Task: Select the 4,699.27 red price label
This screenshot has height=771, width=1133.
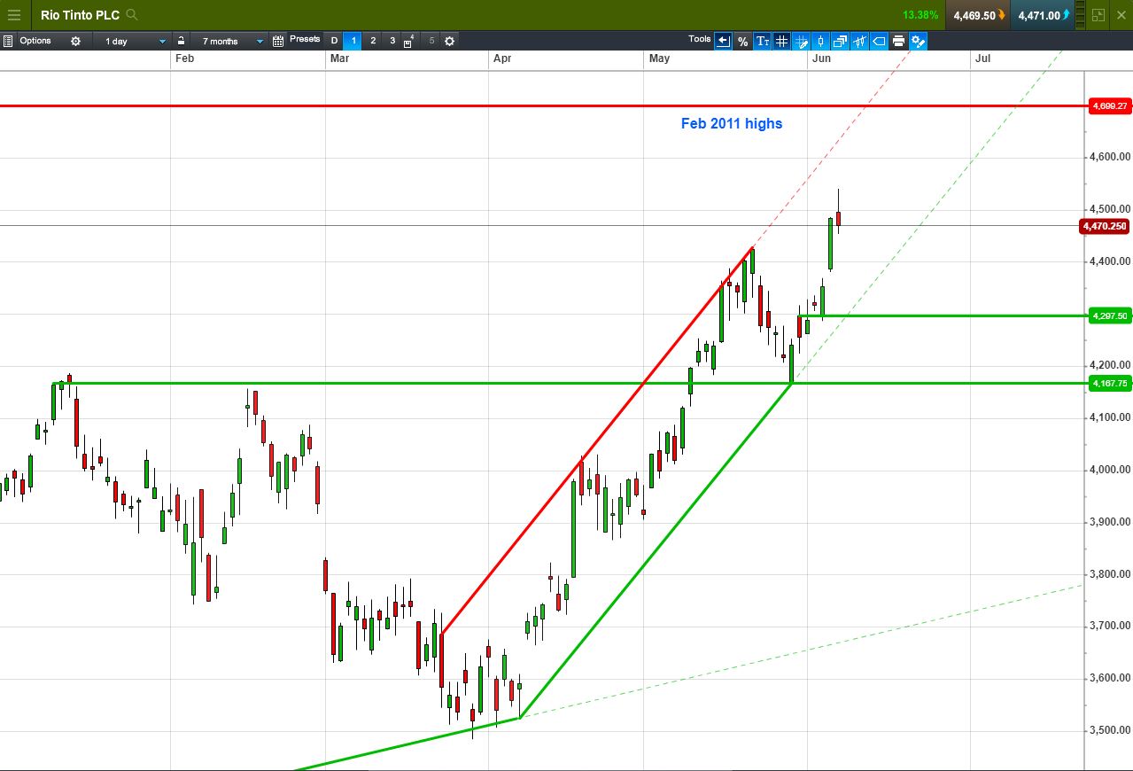Action: (1109, 105)
